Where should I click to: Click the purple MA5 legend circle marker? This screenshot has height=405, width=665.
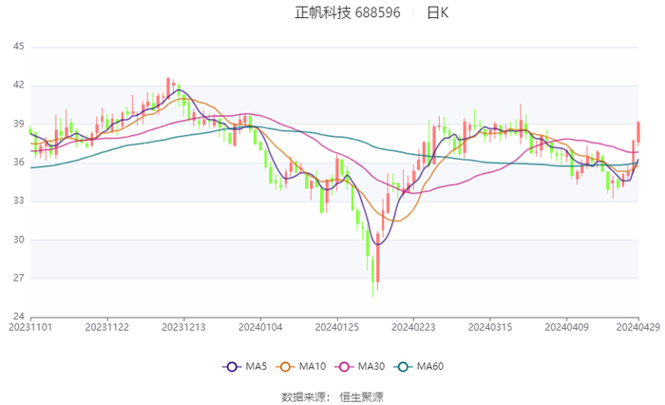click(x=232, y=367)
